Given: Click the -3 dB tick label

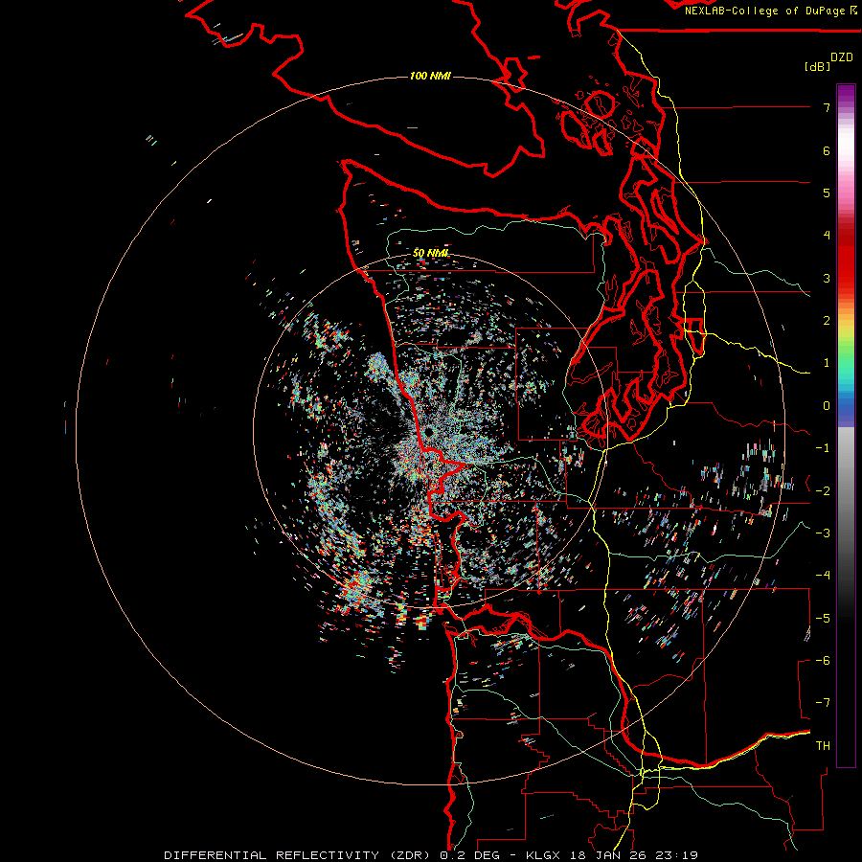Looking at the screenshot, I should [823, 533].
